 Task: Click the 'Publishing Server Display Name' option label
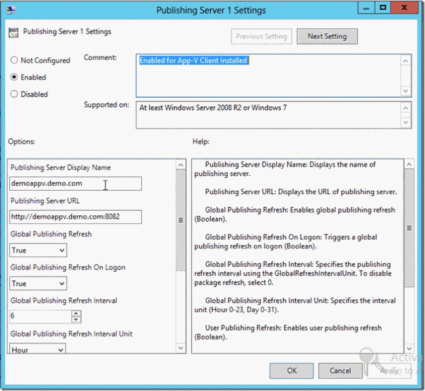pos(60,167)
